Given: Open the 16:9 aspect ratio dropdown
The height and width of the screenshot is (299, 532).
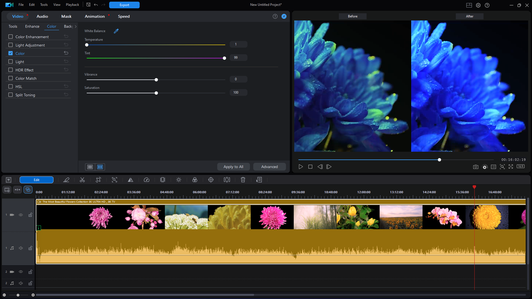Looking at the screenshot, I should click(x=521, y=167).
